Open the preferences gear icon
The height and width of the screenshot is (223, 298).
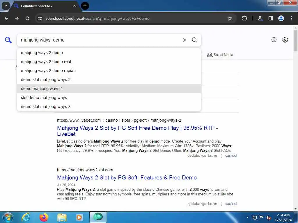pyautogui.click(x=285, y=39)
